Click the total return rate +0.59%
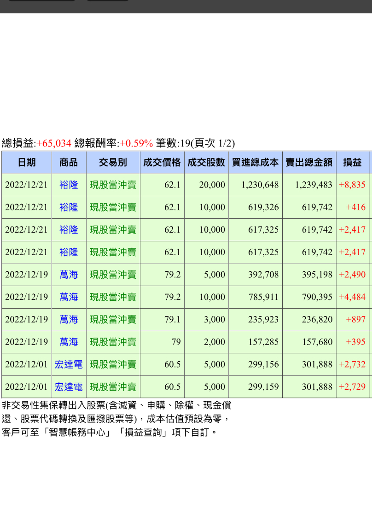The image size is (372, 515). coord(136,143)
